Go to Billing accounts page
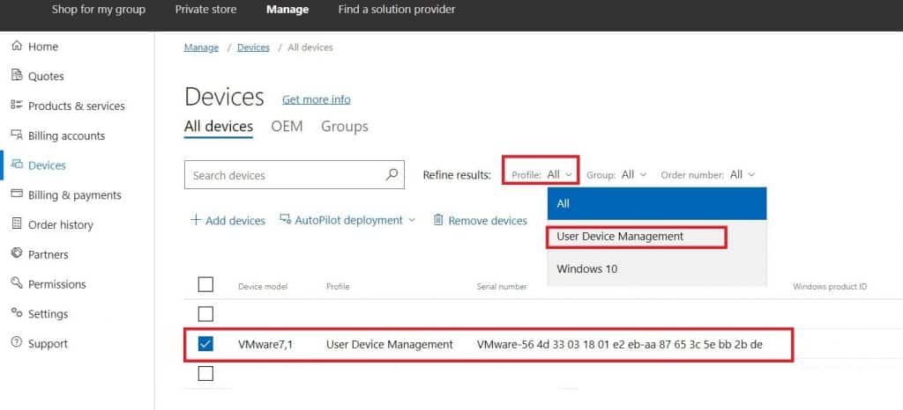The height and width of the screenshot is (410, 903). pyautogui.click(x=67, y=136)
